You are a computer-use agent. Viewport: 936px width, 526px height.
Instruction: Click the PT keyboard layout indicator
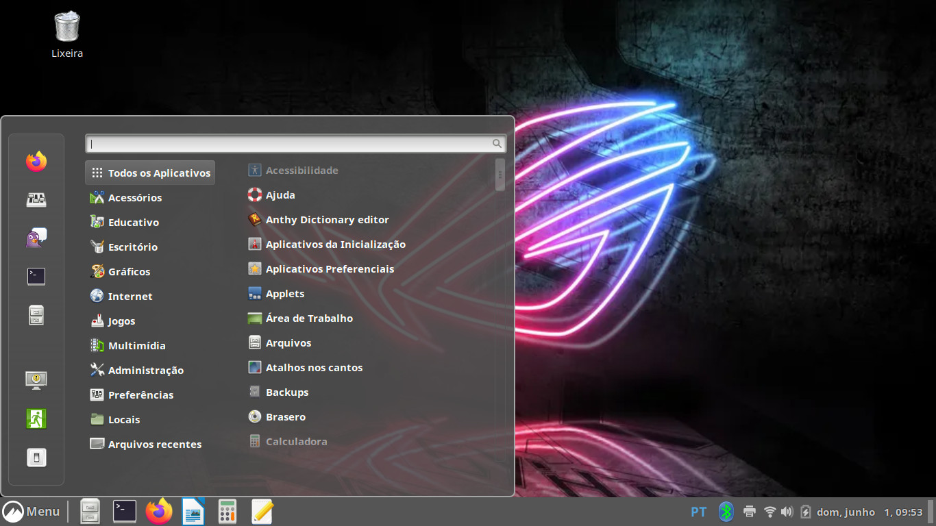coord(698,512)
